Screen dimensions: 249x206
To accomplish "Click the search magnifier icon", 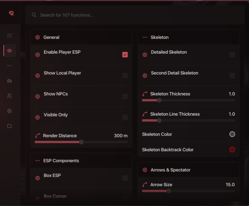I will tap(34, 15).
